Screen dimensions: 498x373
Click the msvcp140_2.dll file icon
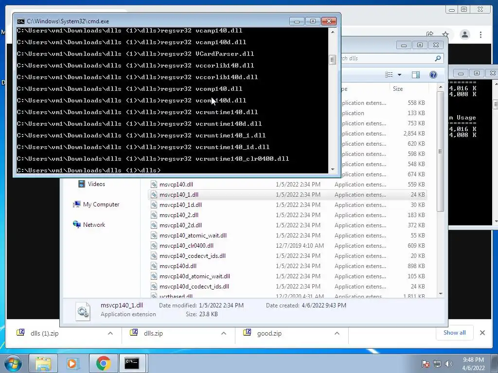pyautogui.click(x=154, y=215)
